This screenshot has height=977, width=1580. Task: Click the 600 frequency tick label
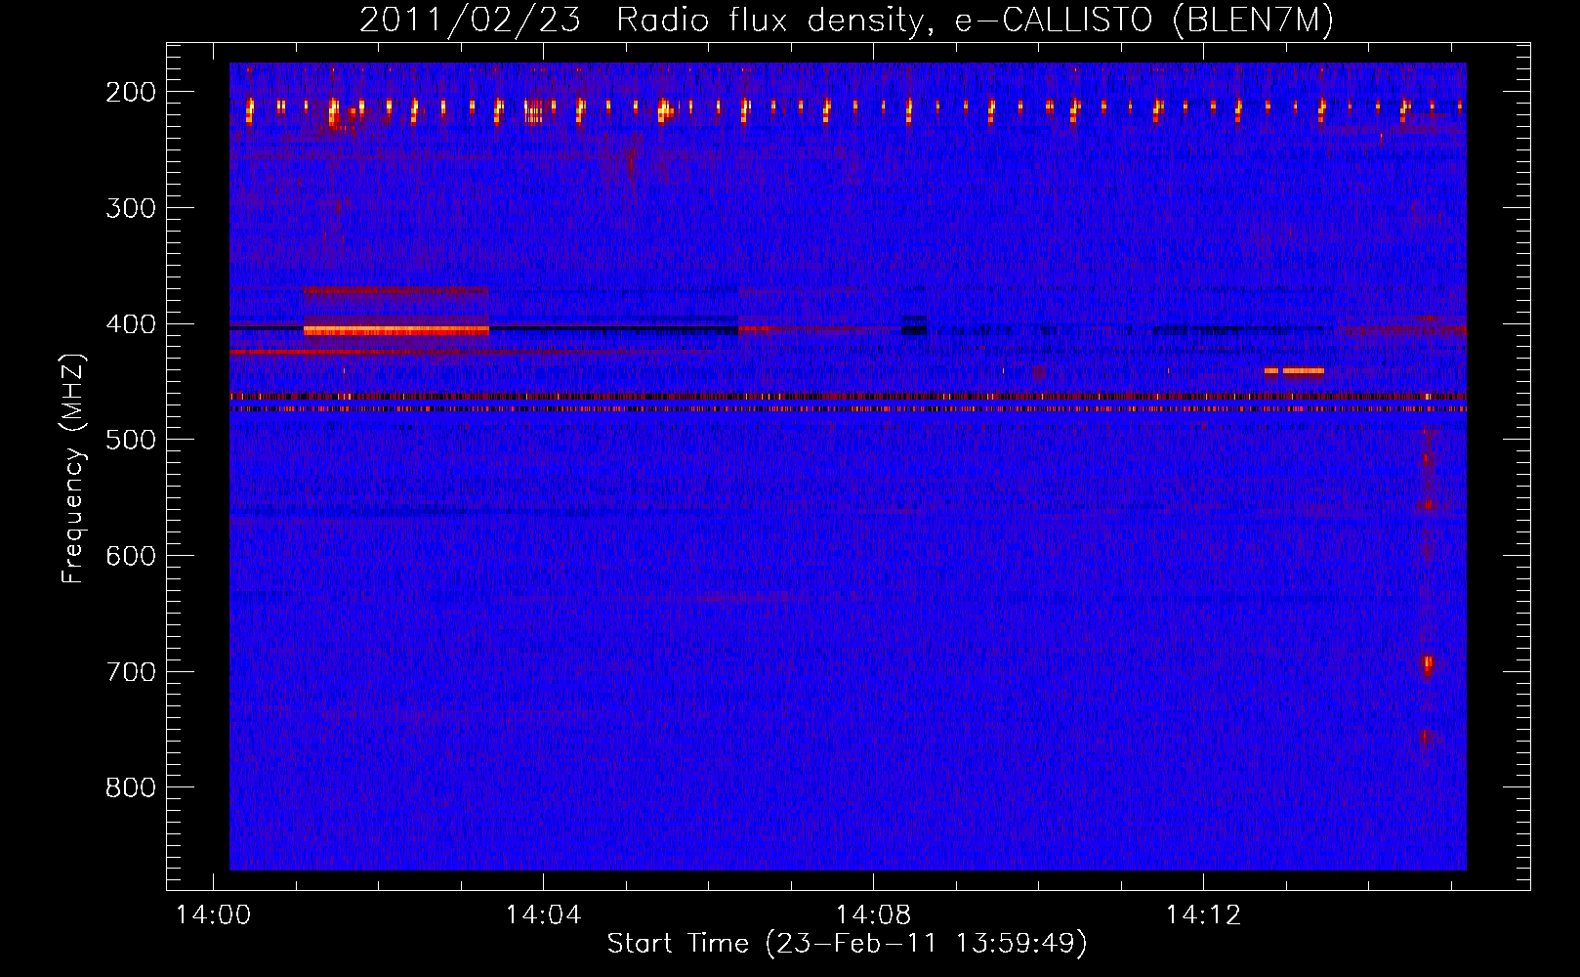point(130,556)
